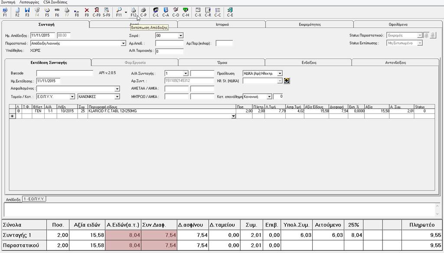Click the grayed F4 toolbar icon
This screenshot has height=253, width=444.
point(37,12)
